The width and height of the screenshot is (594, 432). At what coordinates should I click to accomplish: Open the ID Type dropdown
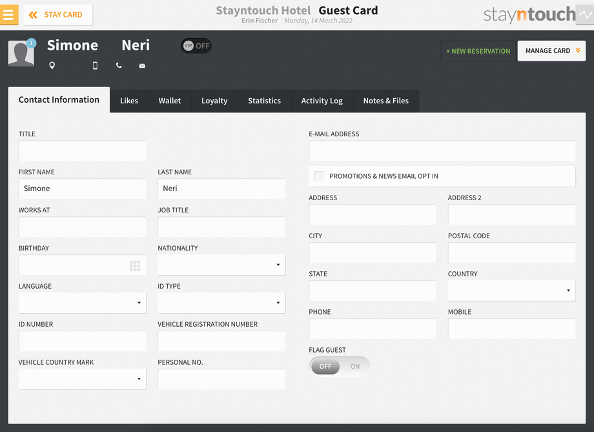click(221, 303)
